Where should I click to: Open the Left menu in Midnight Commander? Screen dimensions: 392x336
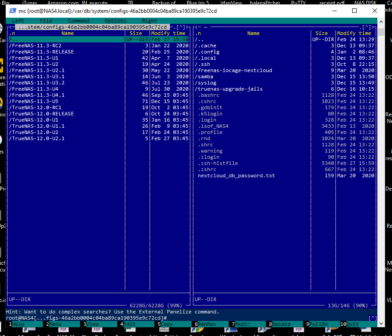[x=18, y=21]
